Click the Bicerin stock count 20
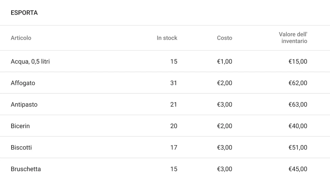330x178 pixels. [x=174, y=126]
